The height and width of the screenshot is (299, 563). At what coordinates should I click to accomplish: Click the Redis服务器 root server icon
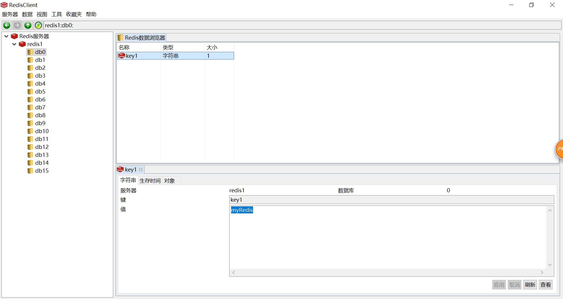14,36
